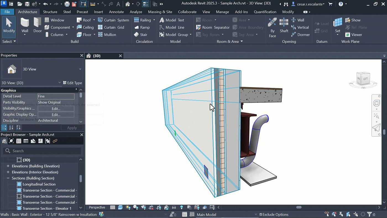387x218 pixels.
Task: Click the Apply button in Properties panel
Action: [x=72, y=128]
